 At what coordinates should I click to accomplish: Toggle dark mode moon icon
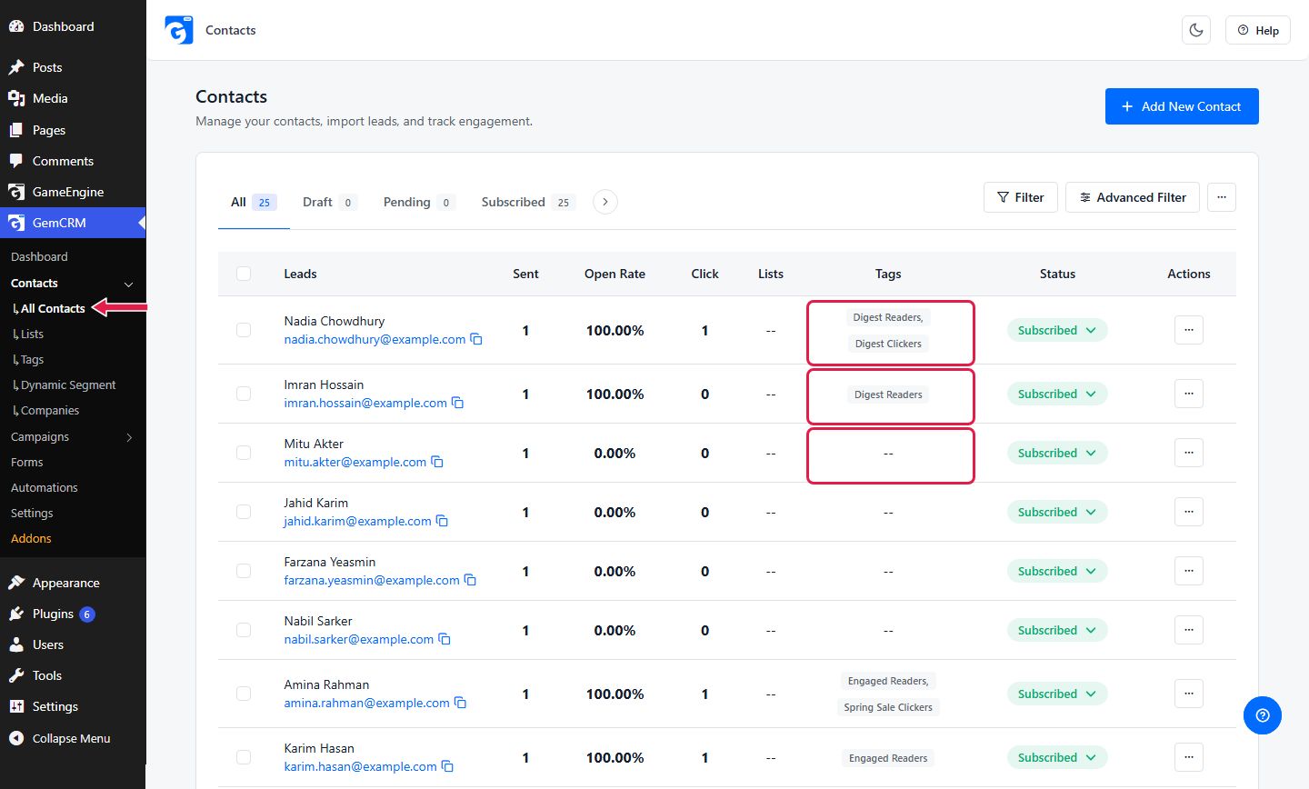pos(1196,30)
